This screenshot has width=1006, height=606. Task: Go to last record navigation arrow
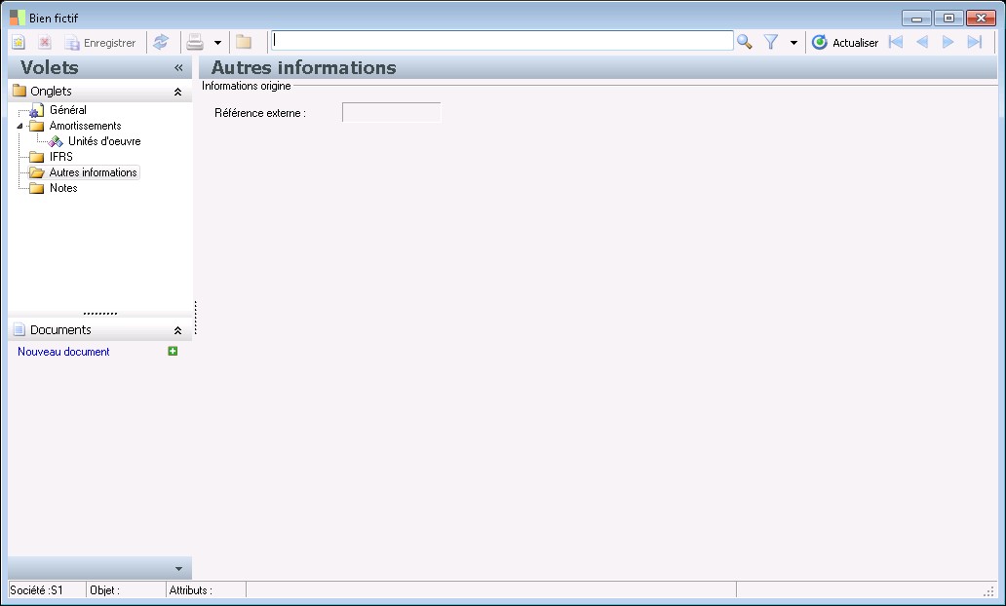[975, 42]
